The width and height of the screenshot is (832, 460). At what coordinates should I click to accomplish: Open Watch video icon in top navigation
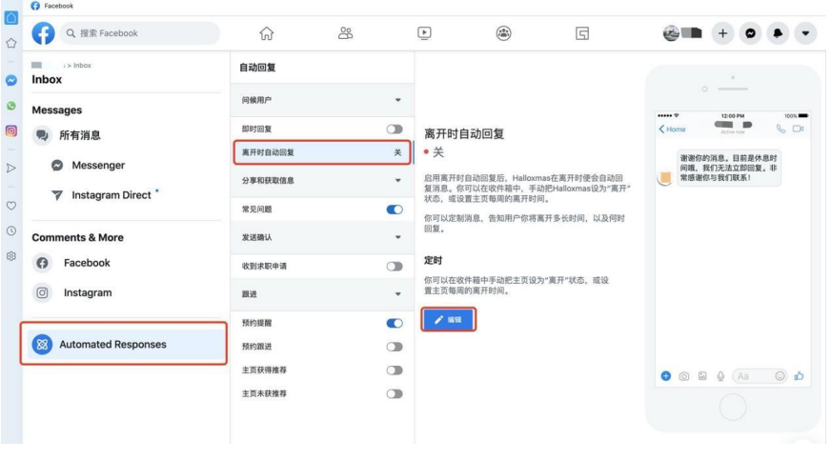424,33
